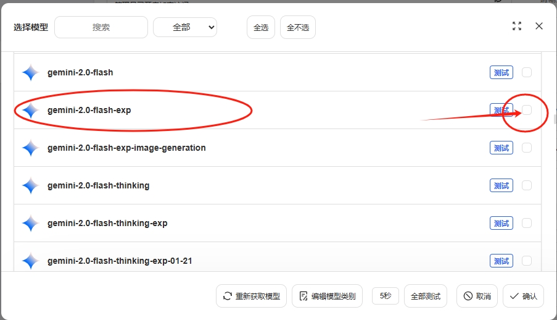Click the gemini-2.0-flash-thinking model name
The image size is (557, 320).
coord(99,186)
